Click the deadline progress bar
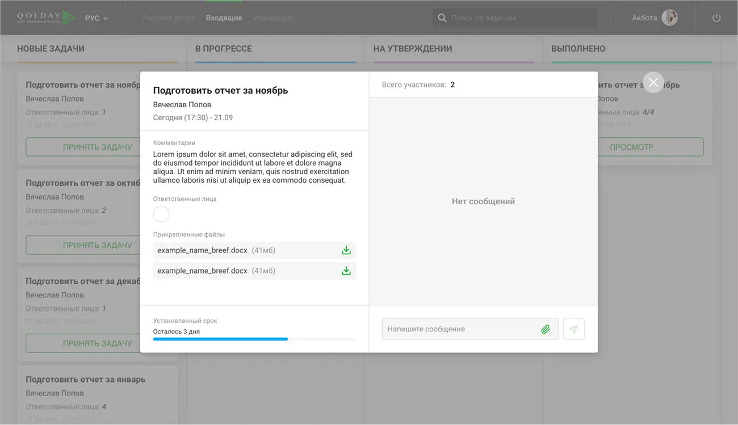 coord(254,339)
